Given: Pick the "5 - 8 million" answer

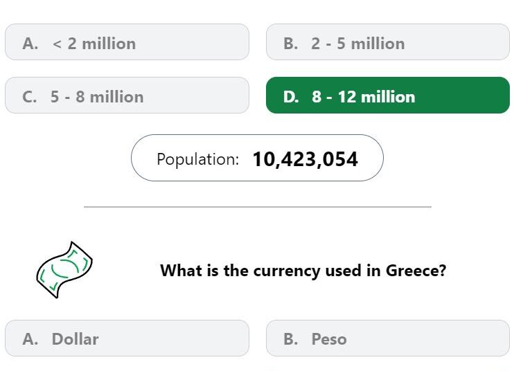Looking at the screenshot, I should pos(127,96).
